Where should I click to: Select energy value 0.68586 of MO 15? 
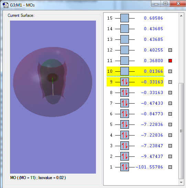click(153, 18)
